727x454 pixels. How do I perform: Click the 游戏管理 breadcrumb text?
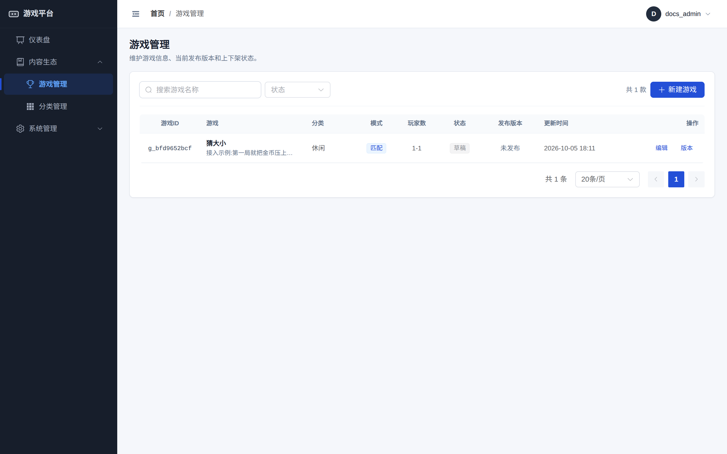[190, 14]
